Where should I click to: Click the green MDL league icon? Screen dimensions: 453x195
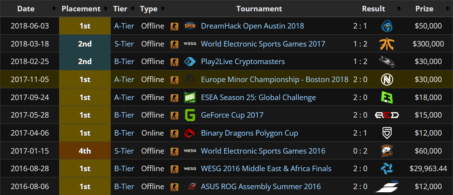[190, 97]
